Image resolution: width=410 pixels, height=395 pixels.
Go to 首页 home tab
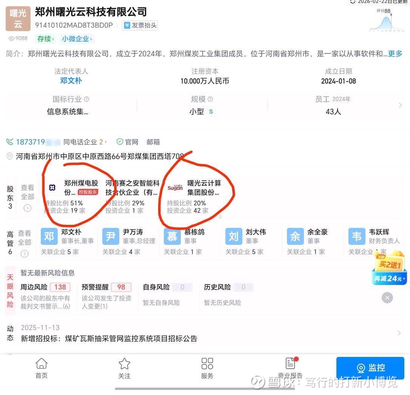pos(42,368)
